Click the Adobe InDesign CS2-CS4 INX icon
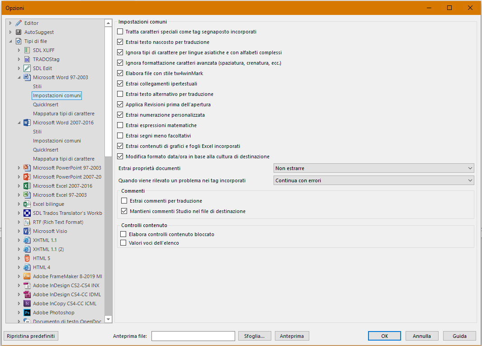Image resolution: width=482 pixels, height=346 pixels. (27, 285)
